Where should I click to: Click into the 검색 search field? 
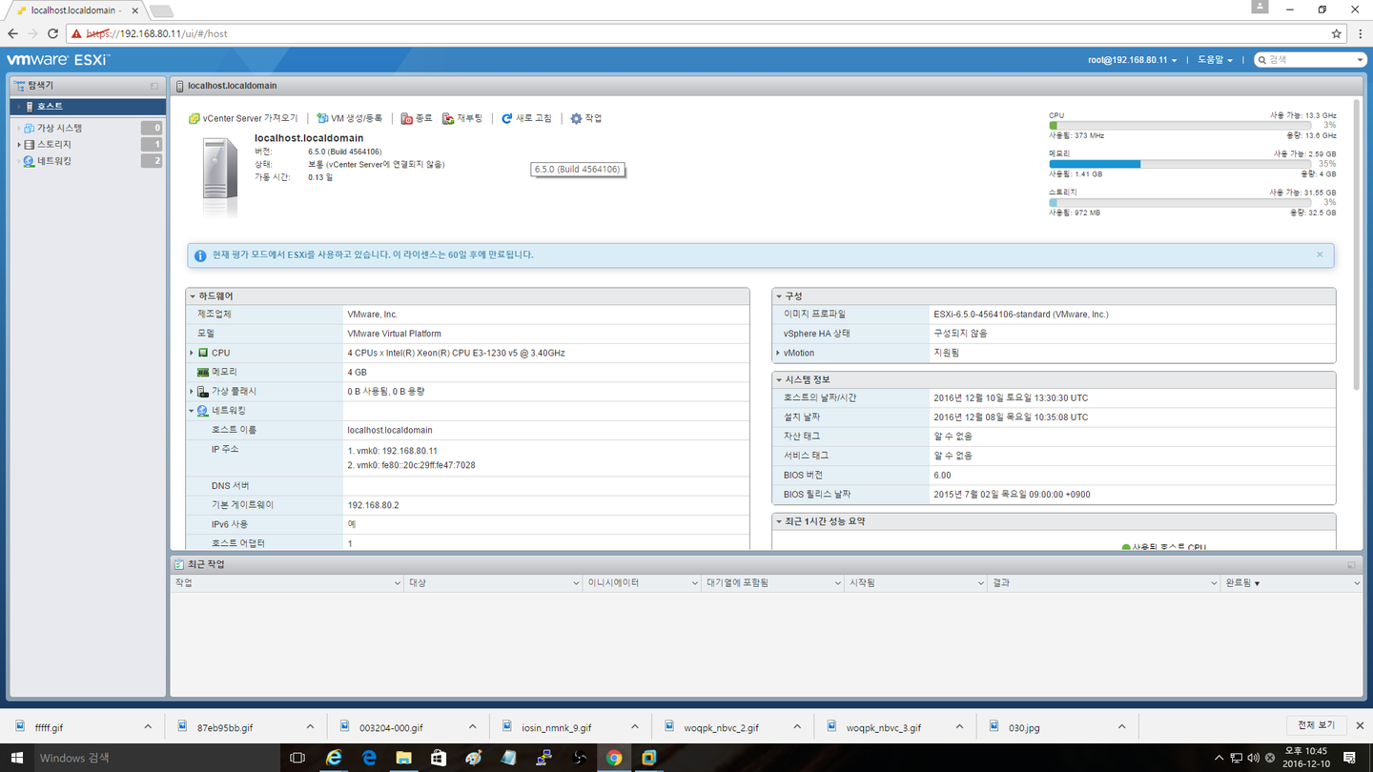pos(1308,59)
